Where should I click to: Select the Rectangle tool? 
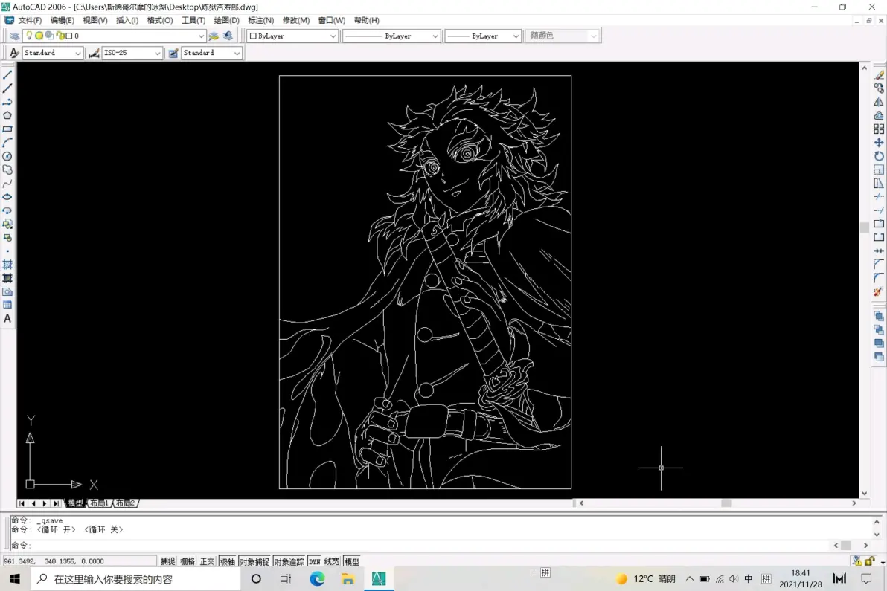point(7,129)
